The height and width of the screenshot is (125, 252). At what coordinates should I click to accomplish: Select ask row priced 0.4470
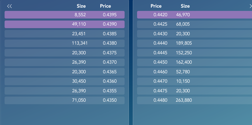pos(195,81)
